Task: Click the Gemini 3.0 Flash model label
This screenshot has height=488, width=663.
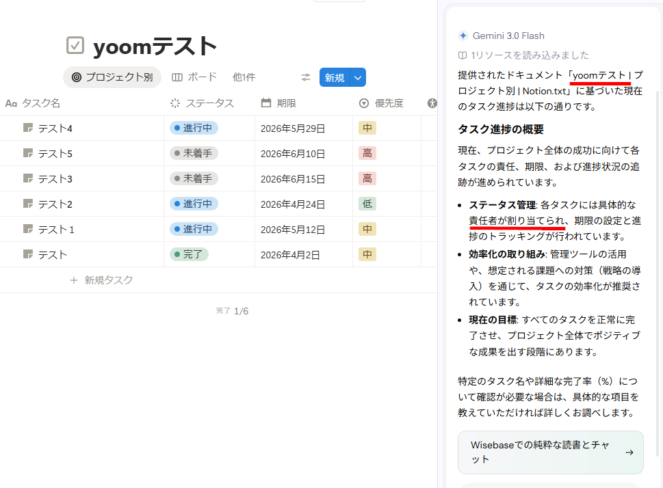Action: [x=508, y=36]
